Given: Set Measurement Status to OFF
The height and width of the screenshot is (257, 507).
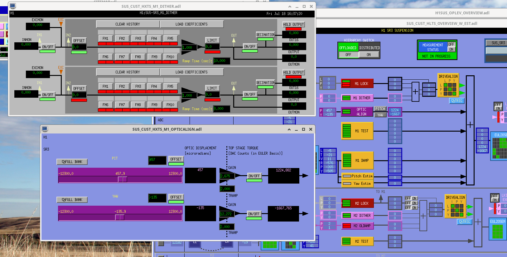Looking at the screenshot, I should [x=451, y=44].
